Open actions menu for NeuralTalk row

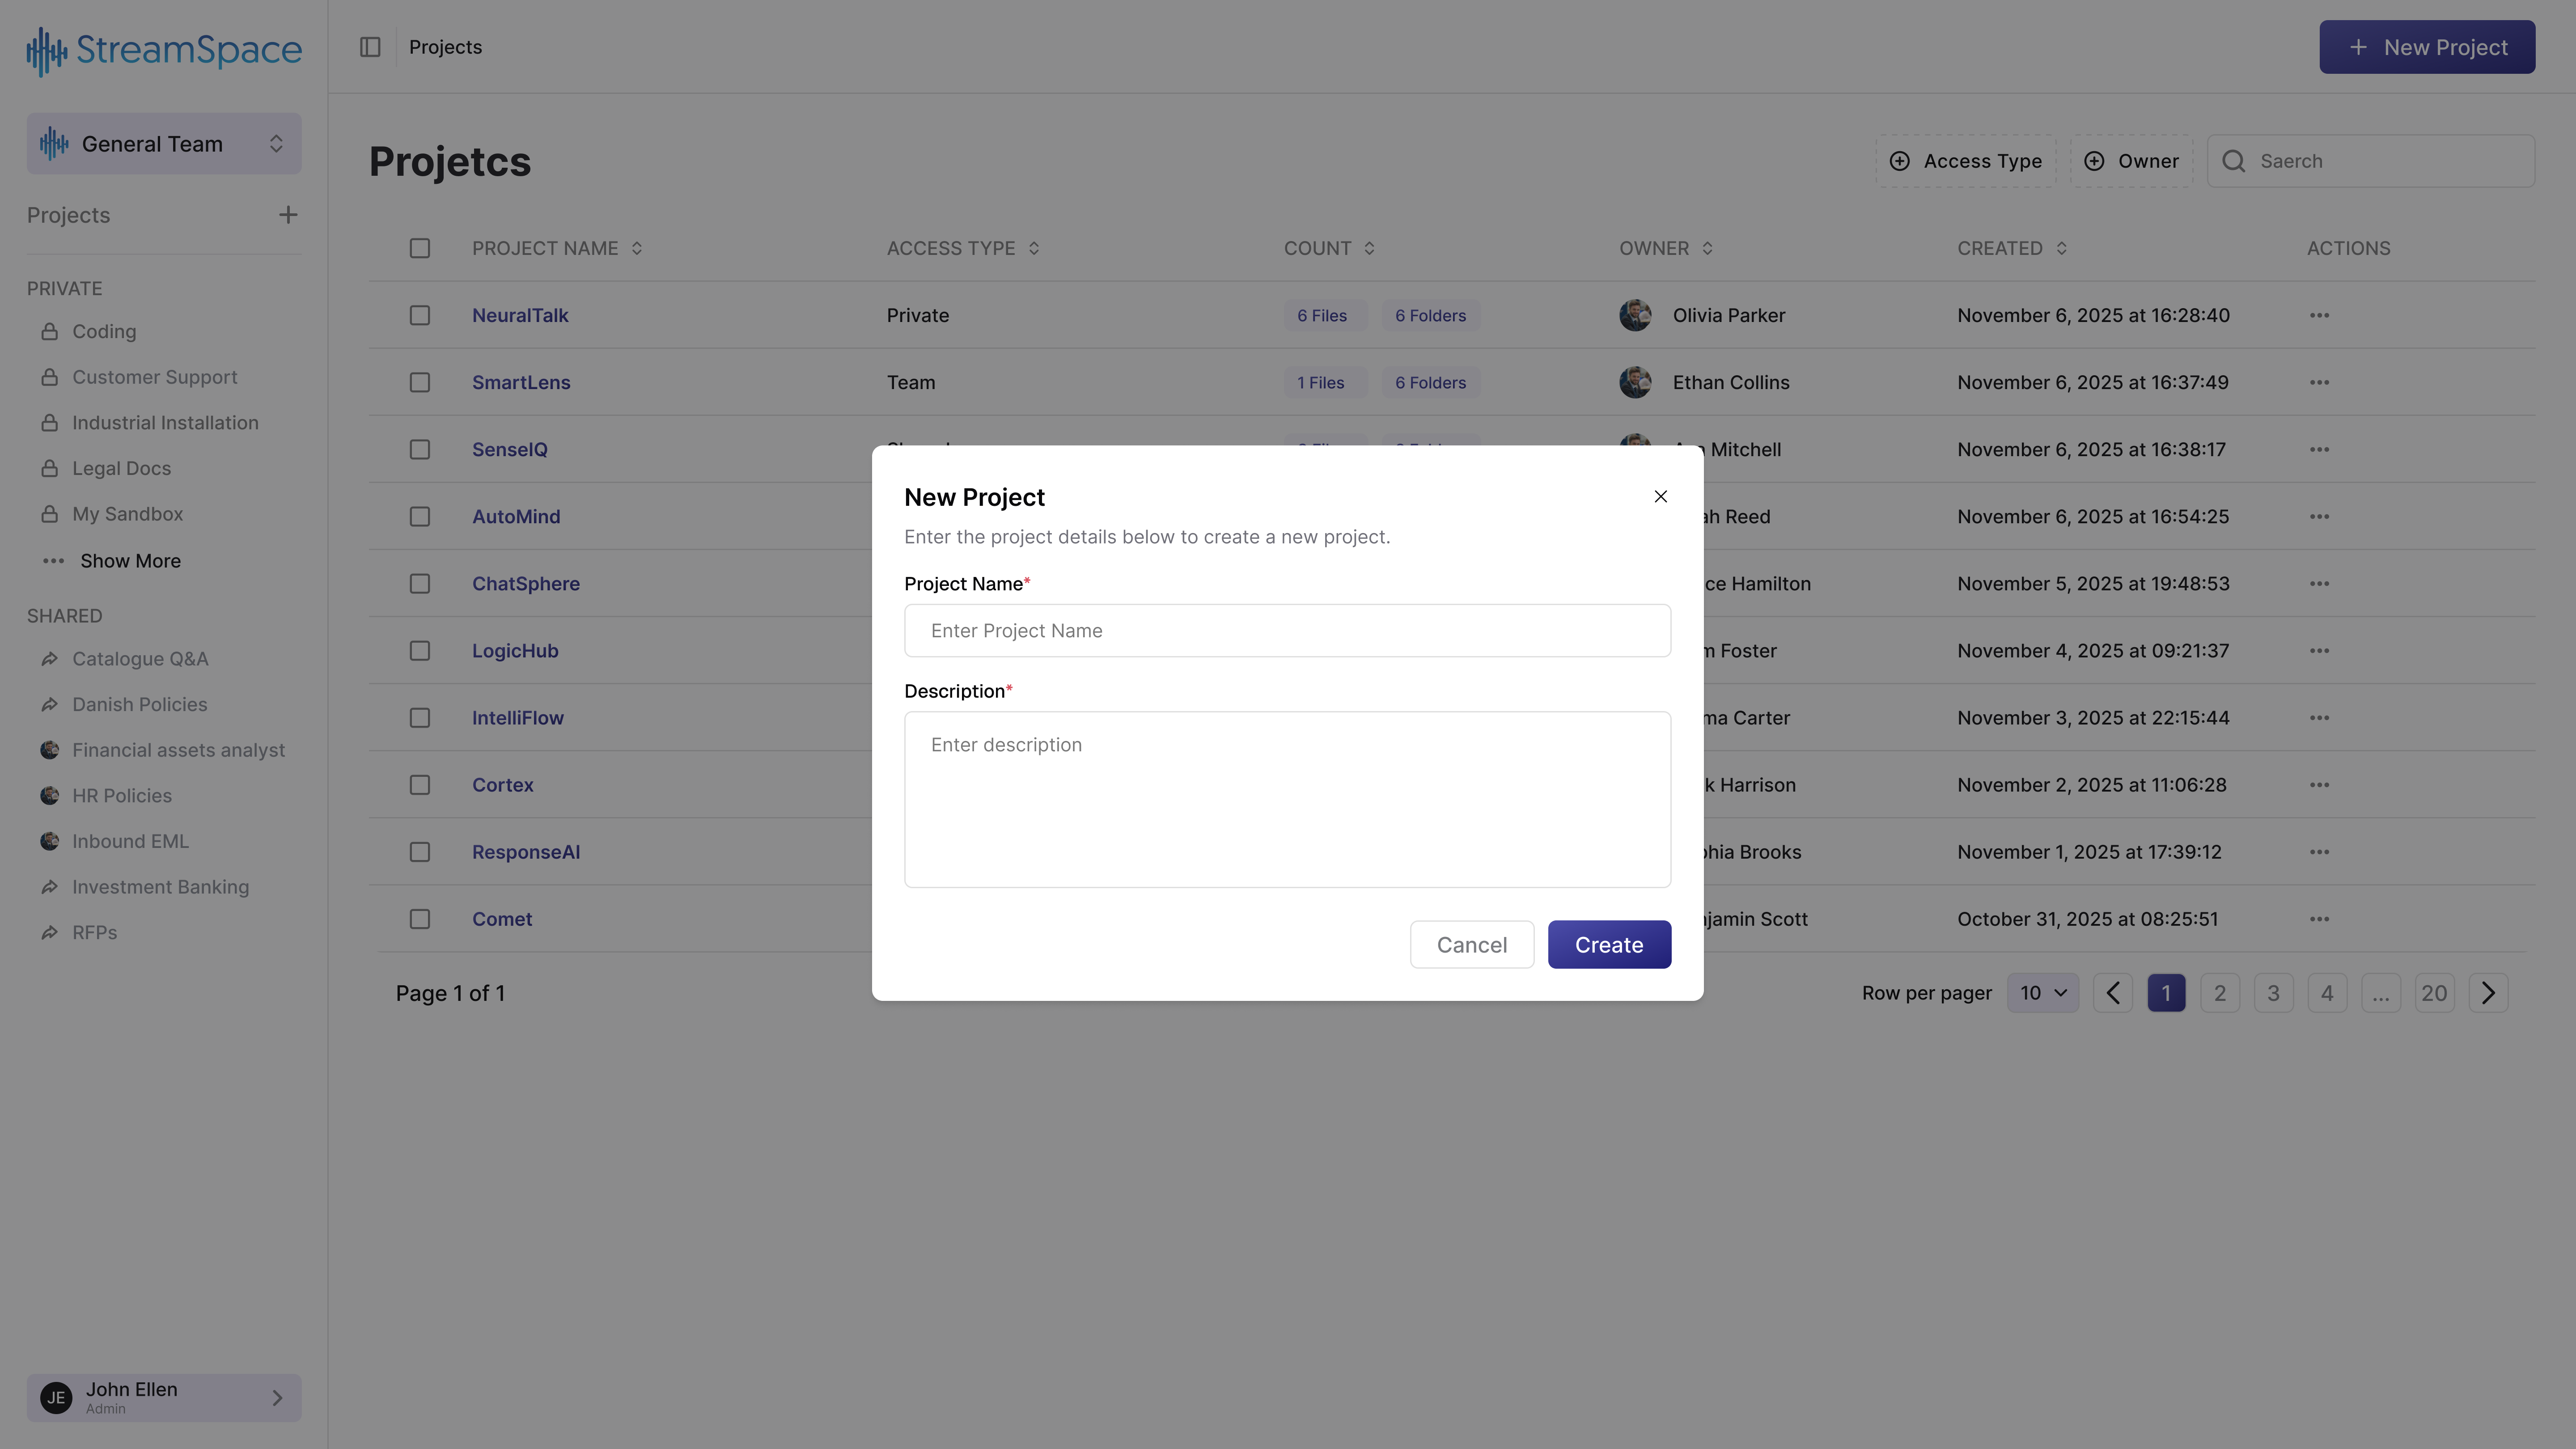pos(2319,316)
